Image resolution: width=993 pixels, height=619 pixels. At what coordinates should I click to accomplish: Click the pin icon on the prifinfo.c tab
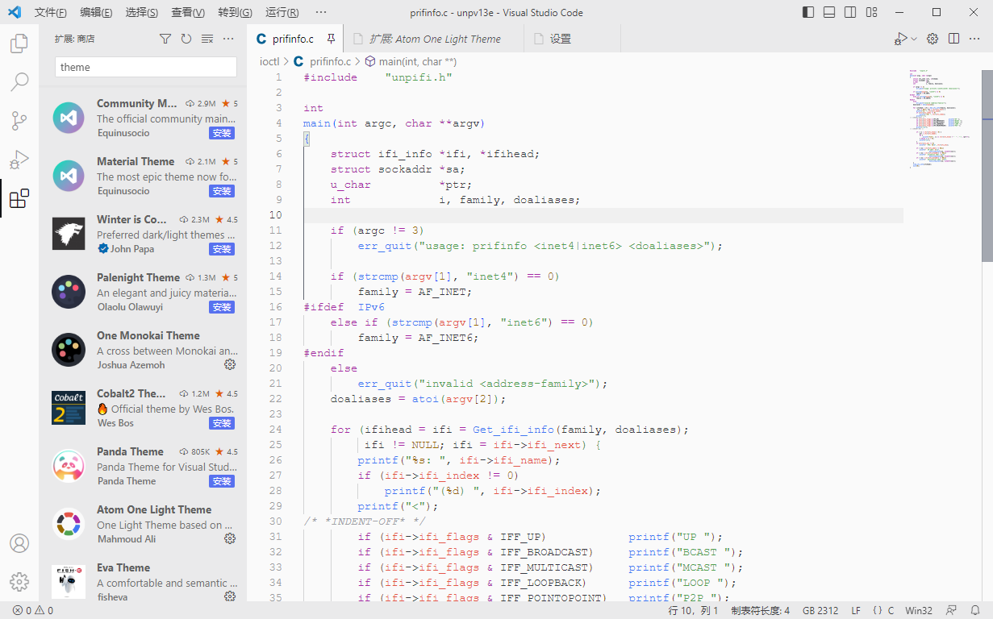[331, 39]
